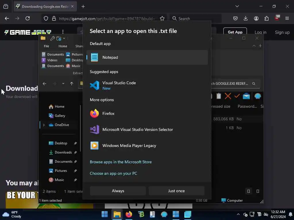The width and height of the screenshot is (294, 220).
Task: Click the Just once button
Action: pyautogui.click(x=176, y=191)
